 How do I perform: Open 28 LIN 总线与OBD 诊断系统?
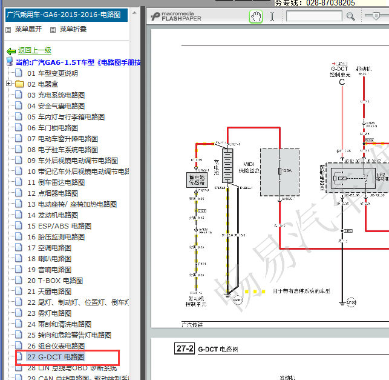(x=72, y=368)
